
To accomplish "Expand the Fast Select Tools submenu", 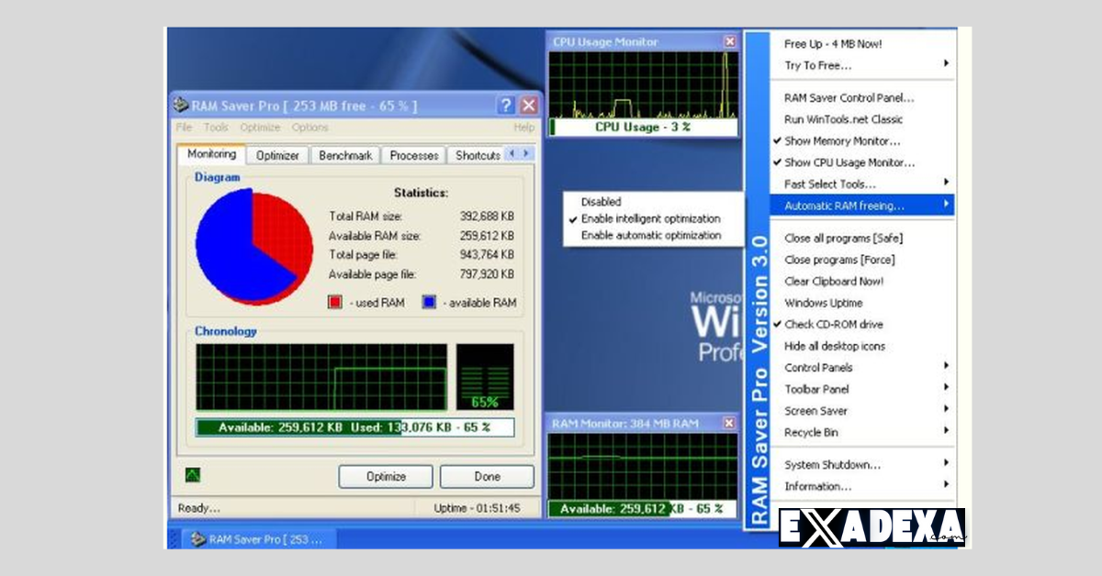I will [x=828, y=183].
